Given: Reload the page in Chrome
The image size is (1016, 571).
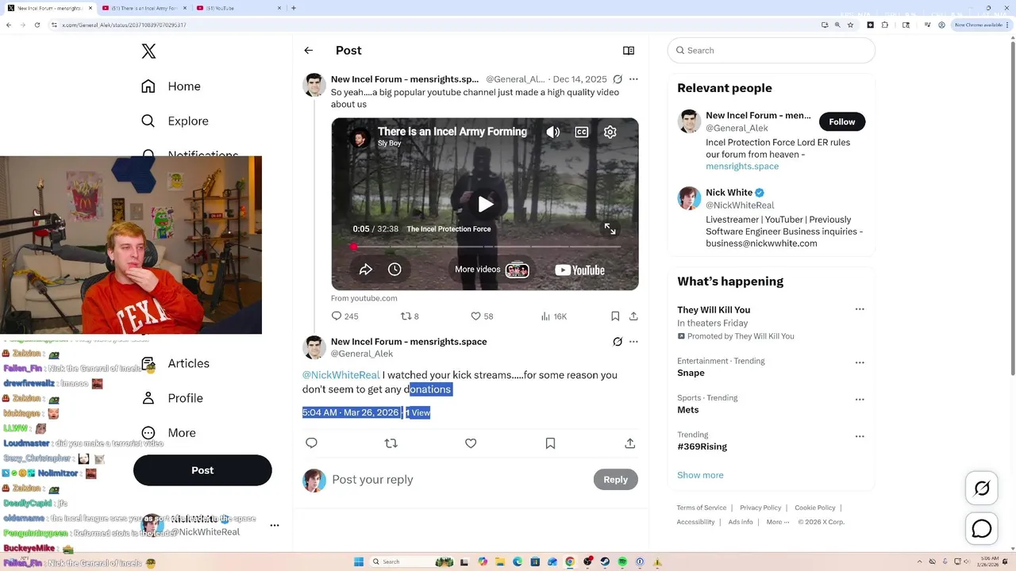Looking at the screenshot, I should tap(37, 25).
